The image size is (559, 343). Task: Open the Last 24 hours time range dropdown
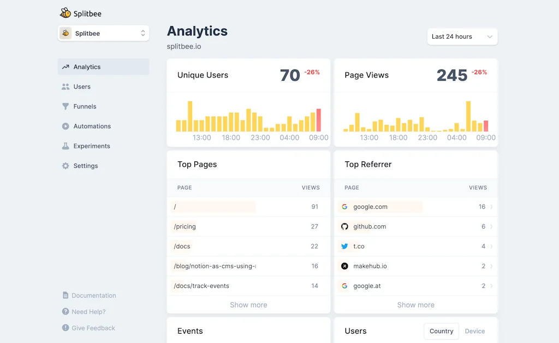(462, 37)
